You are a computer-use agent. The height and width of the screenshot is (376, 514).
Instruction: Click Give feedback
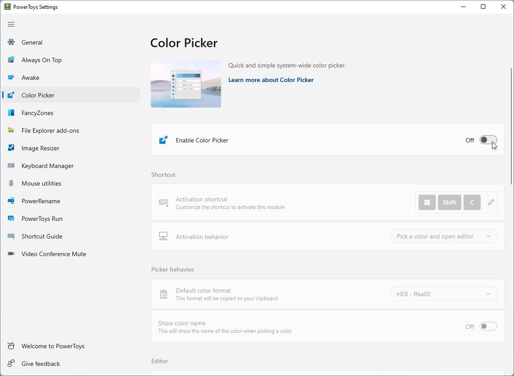click(x=41, y=364)
